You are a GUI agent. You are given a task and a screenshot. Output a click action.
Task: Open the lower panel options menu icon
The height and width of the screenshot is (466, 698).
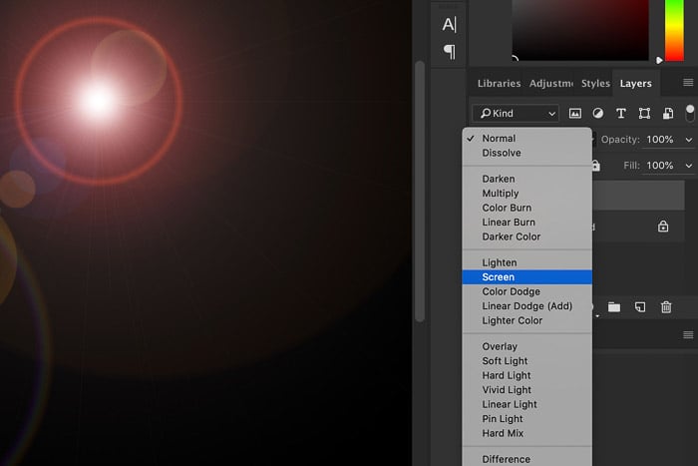[688, 334]
